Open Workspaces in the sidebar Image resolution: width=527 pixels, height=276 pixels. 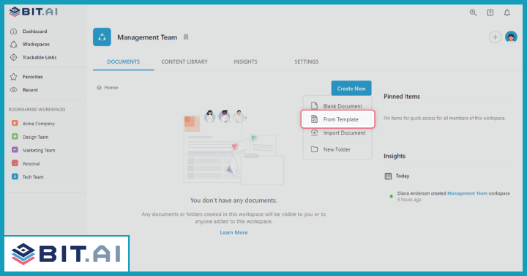coord(36,45)
